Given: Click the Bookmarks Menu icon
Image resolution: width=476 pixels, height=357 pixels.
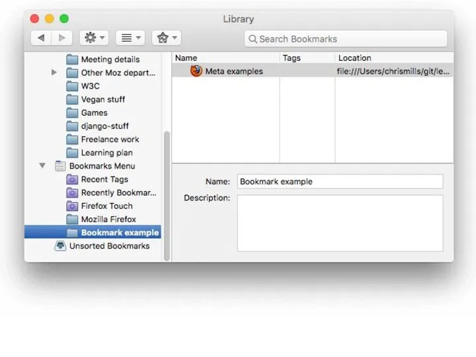Looking at the screenshot, I should (60, 166).
